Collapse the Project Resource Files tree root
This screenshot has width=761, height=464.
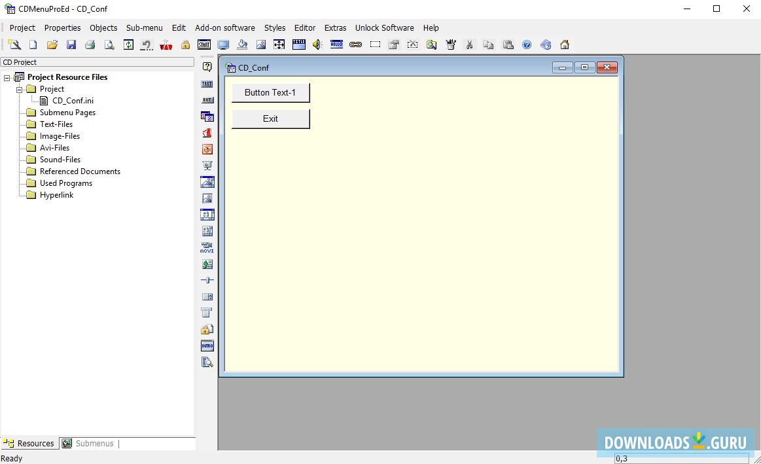coord(7,77)
